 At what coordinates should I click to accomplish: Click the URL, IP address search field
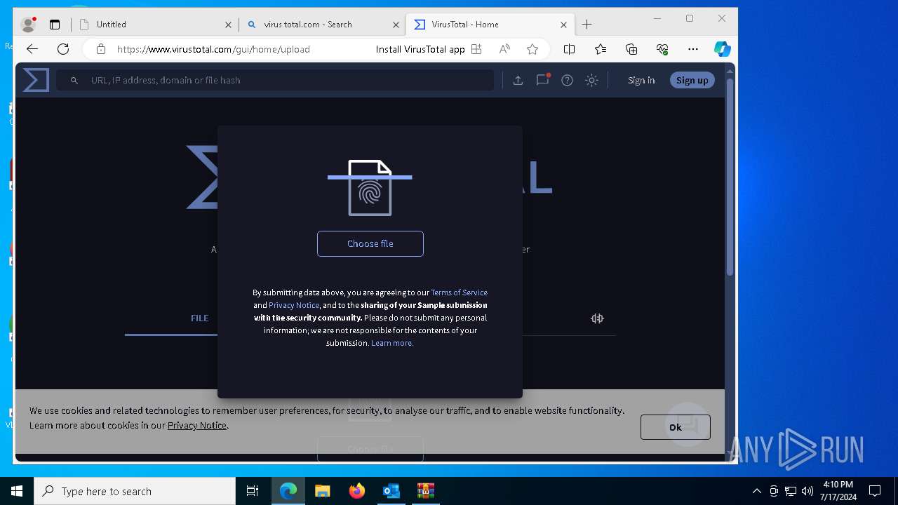point(275,80)
